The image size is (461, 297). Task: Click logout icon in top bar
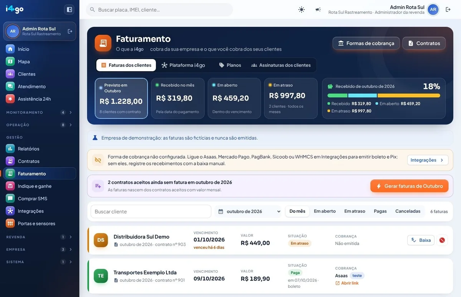[448, 10]
